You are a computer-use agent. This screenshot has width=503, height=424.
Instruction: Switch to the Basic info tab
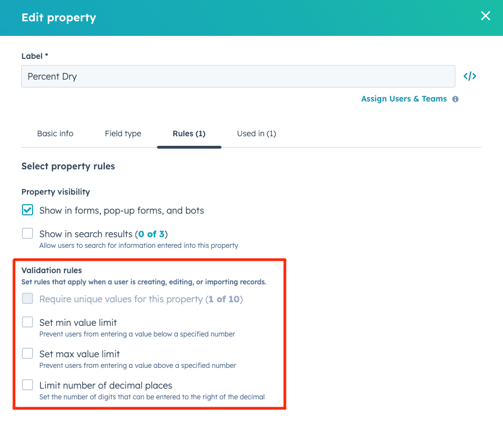click(x=55, y=133)
